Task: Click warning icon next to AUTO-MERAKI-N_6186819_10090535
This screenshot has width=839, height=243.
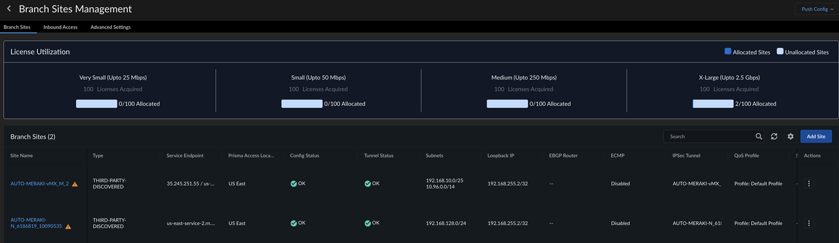Action: point(68,227)
